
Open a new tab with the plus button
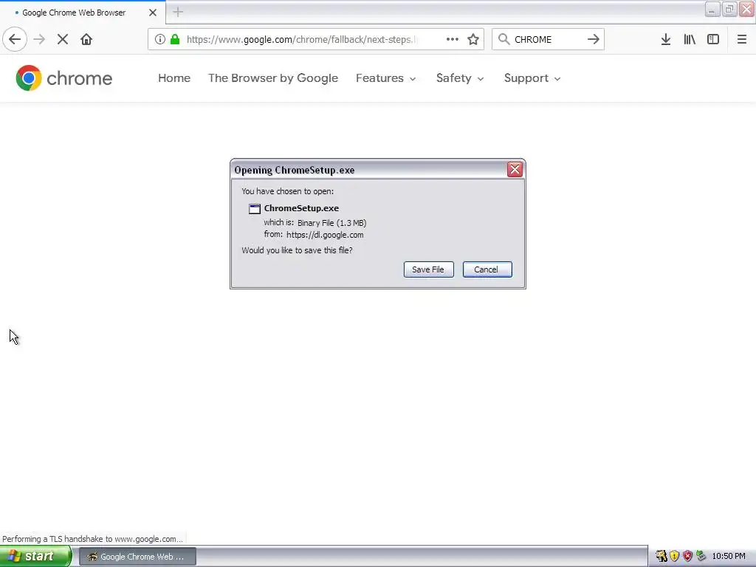[178, 12]
